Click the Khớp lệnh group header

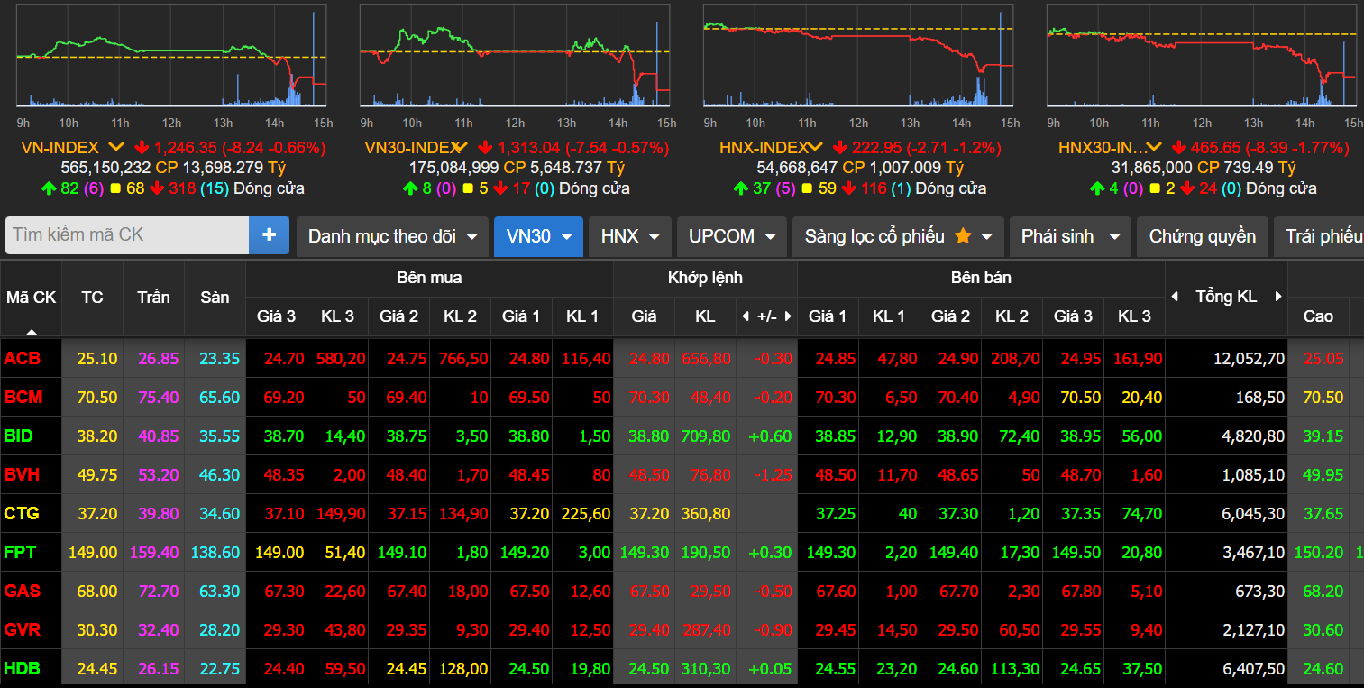point(705,278)
